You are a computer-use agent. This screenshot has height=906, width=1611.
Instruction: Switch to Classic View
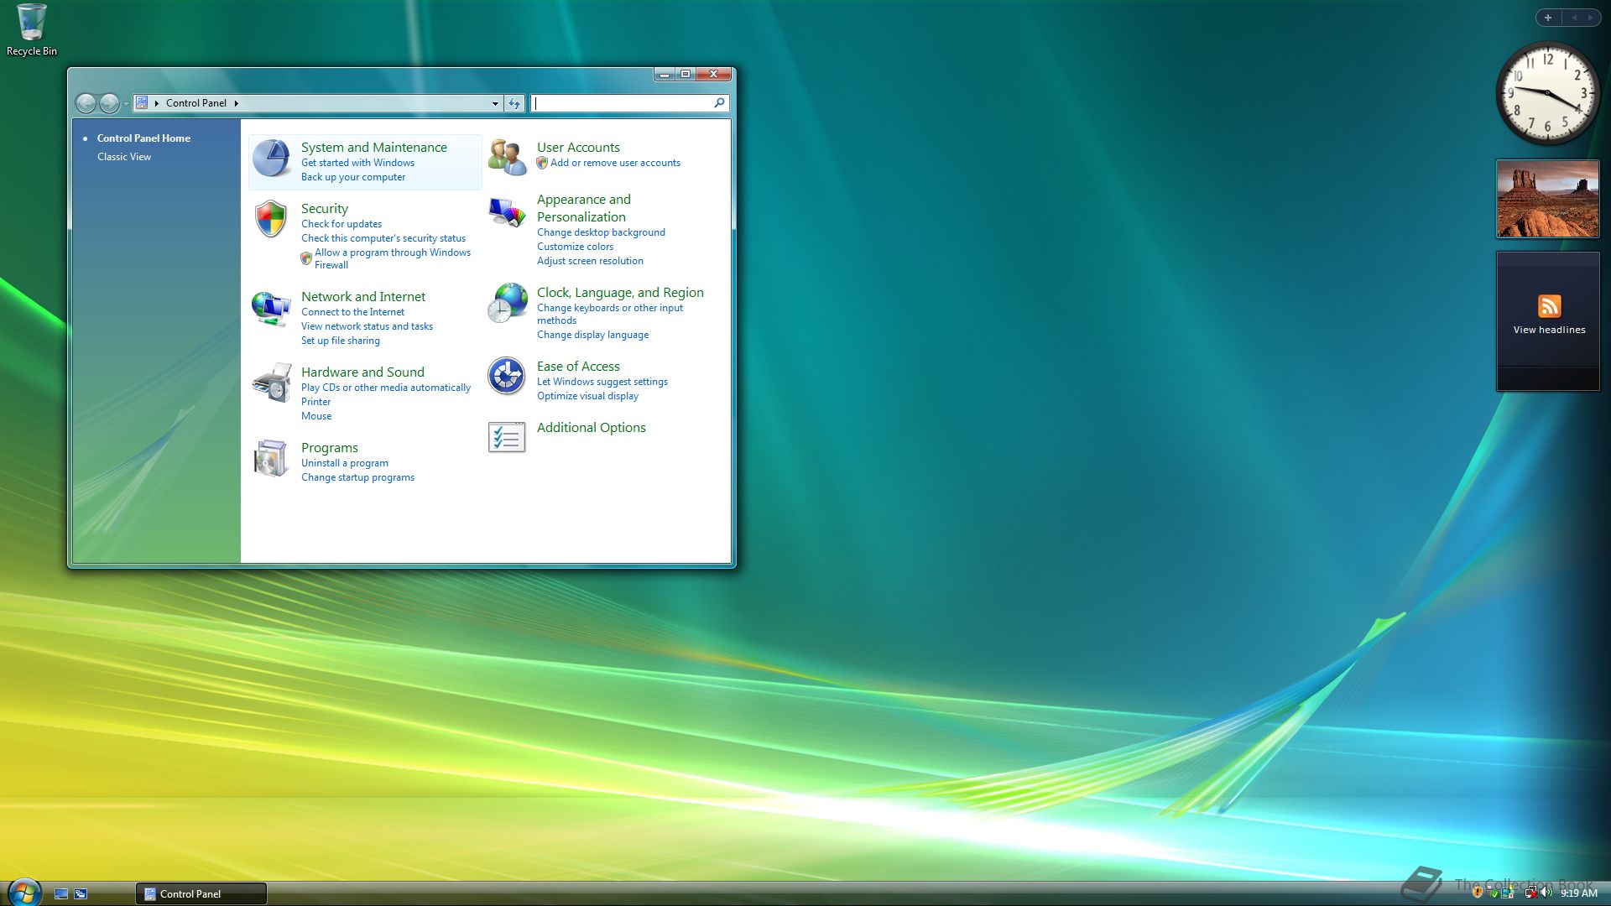tap(124, 157)
